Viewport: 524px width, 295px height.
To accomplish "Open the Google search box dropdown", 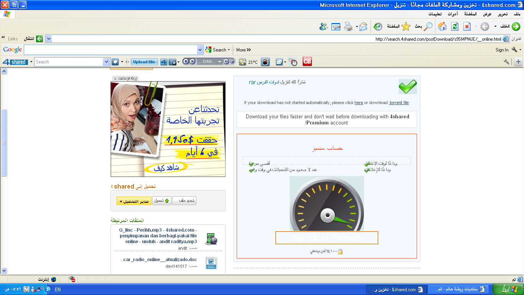I will pyautogui.click(x=200, y=50).
